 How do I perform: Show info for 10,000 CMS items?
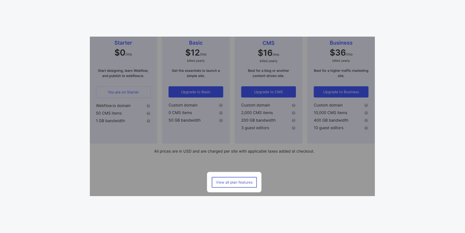[x=366, y=113]
